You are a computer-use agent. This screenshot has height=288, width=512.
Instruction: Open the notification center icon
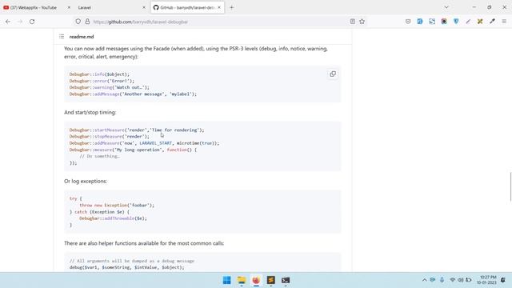point(503,280)
